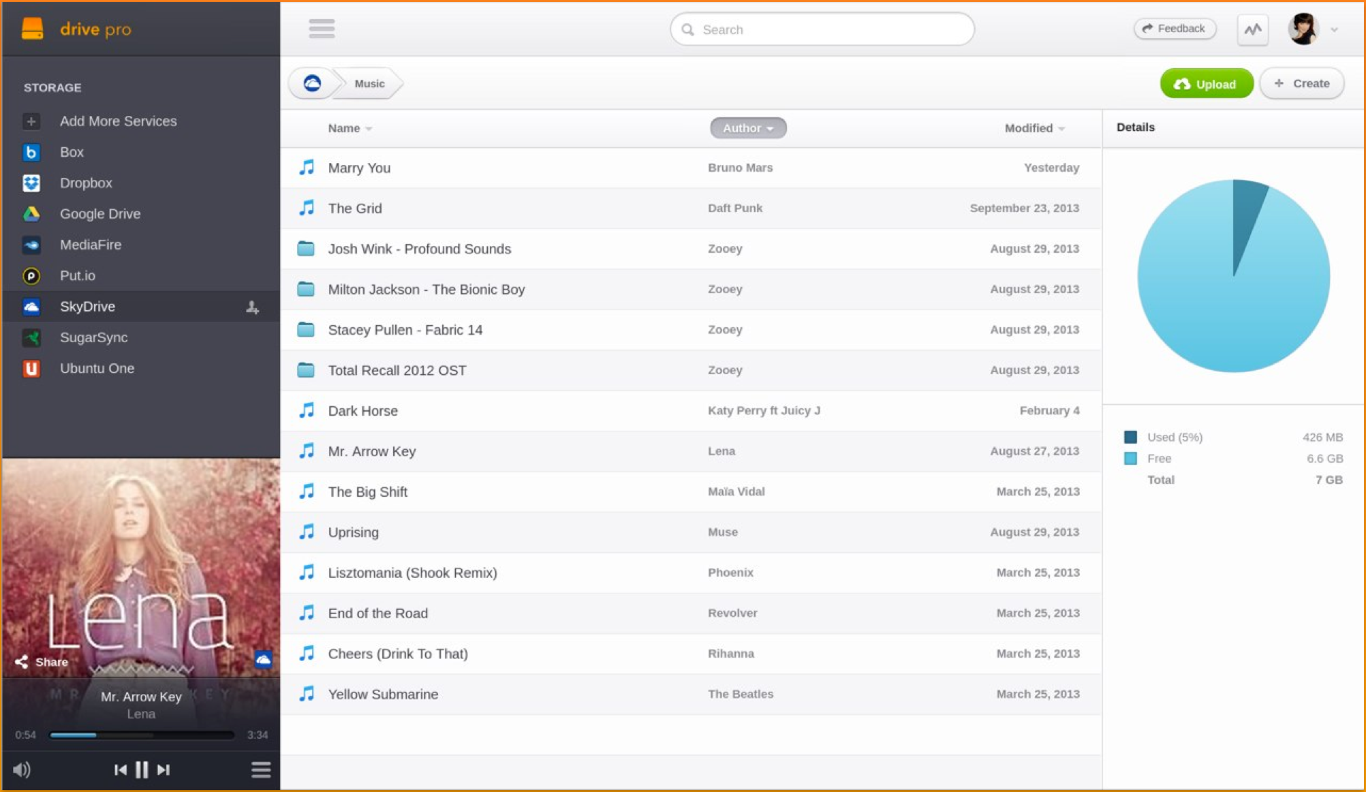Click the September 23, 2013 modified date
The width and height of the screenshot is (1366, 792).
tap(1024, 208)
